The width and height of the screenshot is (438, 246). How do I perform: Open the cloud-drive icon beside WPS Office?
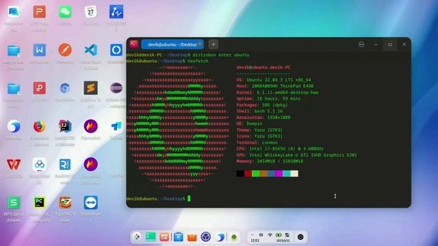(40, 164)
